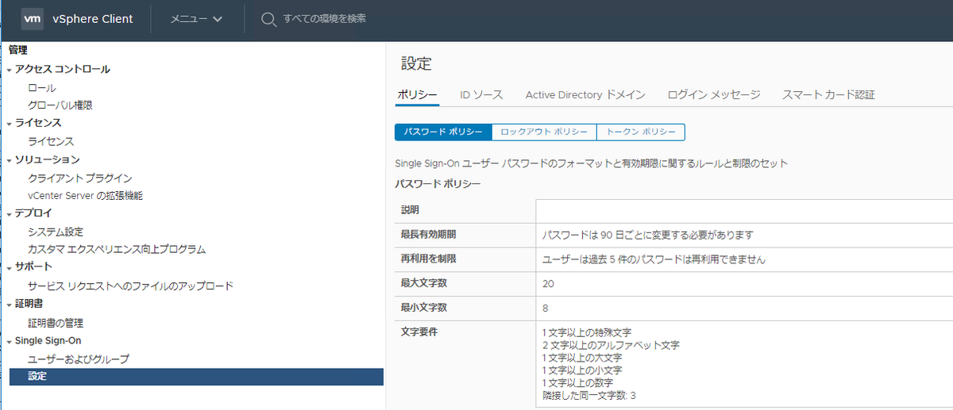Image resolution: width=953 pixels, height=410 pixels.
Task: Collapse the デプロイ section
Action: point(10,214)
